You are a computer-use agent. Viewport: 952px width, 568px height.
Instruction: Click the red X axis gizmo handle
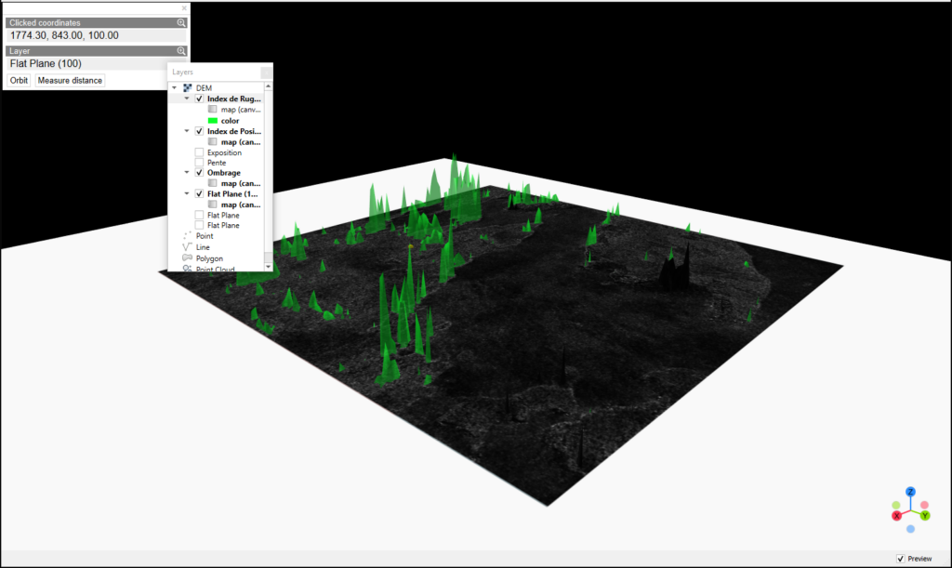897,515
